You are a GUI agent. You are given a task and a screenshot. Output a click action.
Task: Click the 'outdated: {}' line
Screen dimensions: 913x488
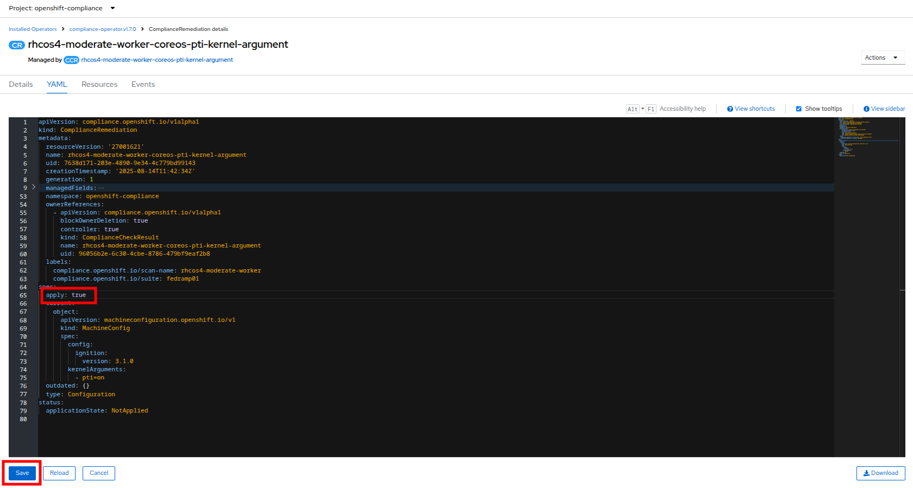(67, 386)
